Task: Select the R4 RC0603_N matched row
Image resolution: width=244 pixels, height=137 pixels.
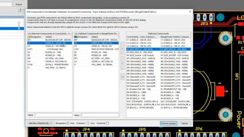Action: coord(159,92)
